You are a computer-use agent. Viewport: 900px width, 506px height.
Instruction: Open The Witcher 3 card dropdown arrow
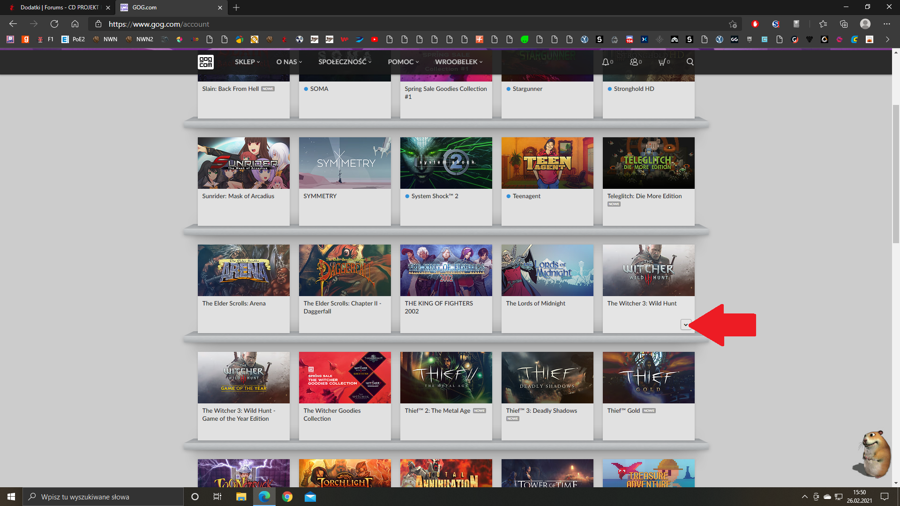coord(686,325)
